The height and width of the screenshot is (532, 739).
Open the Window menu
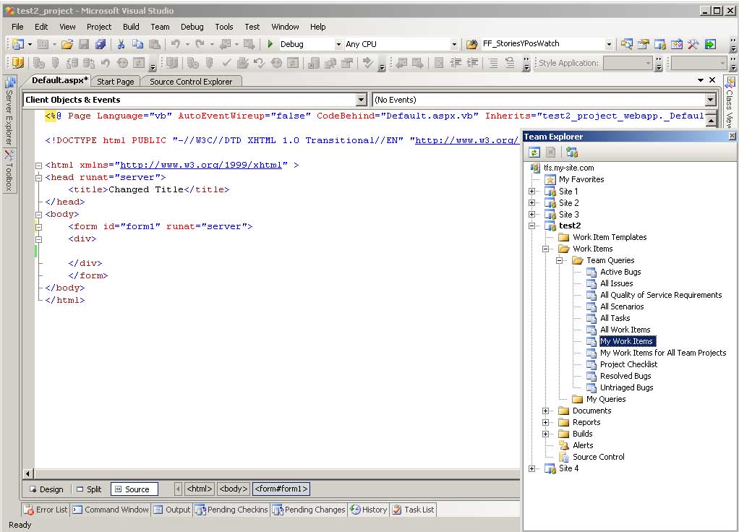tap(285, 27)
